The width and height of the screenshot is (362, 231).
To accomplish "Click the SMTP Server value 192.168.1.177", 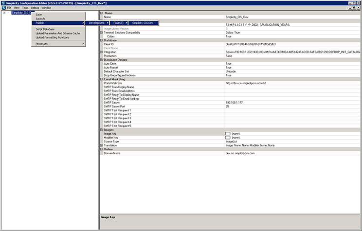I will pyautogui.click(x=292, y=103).
